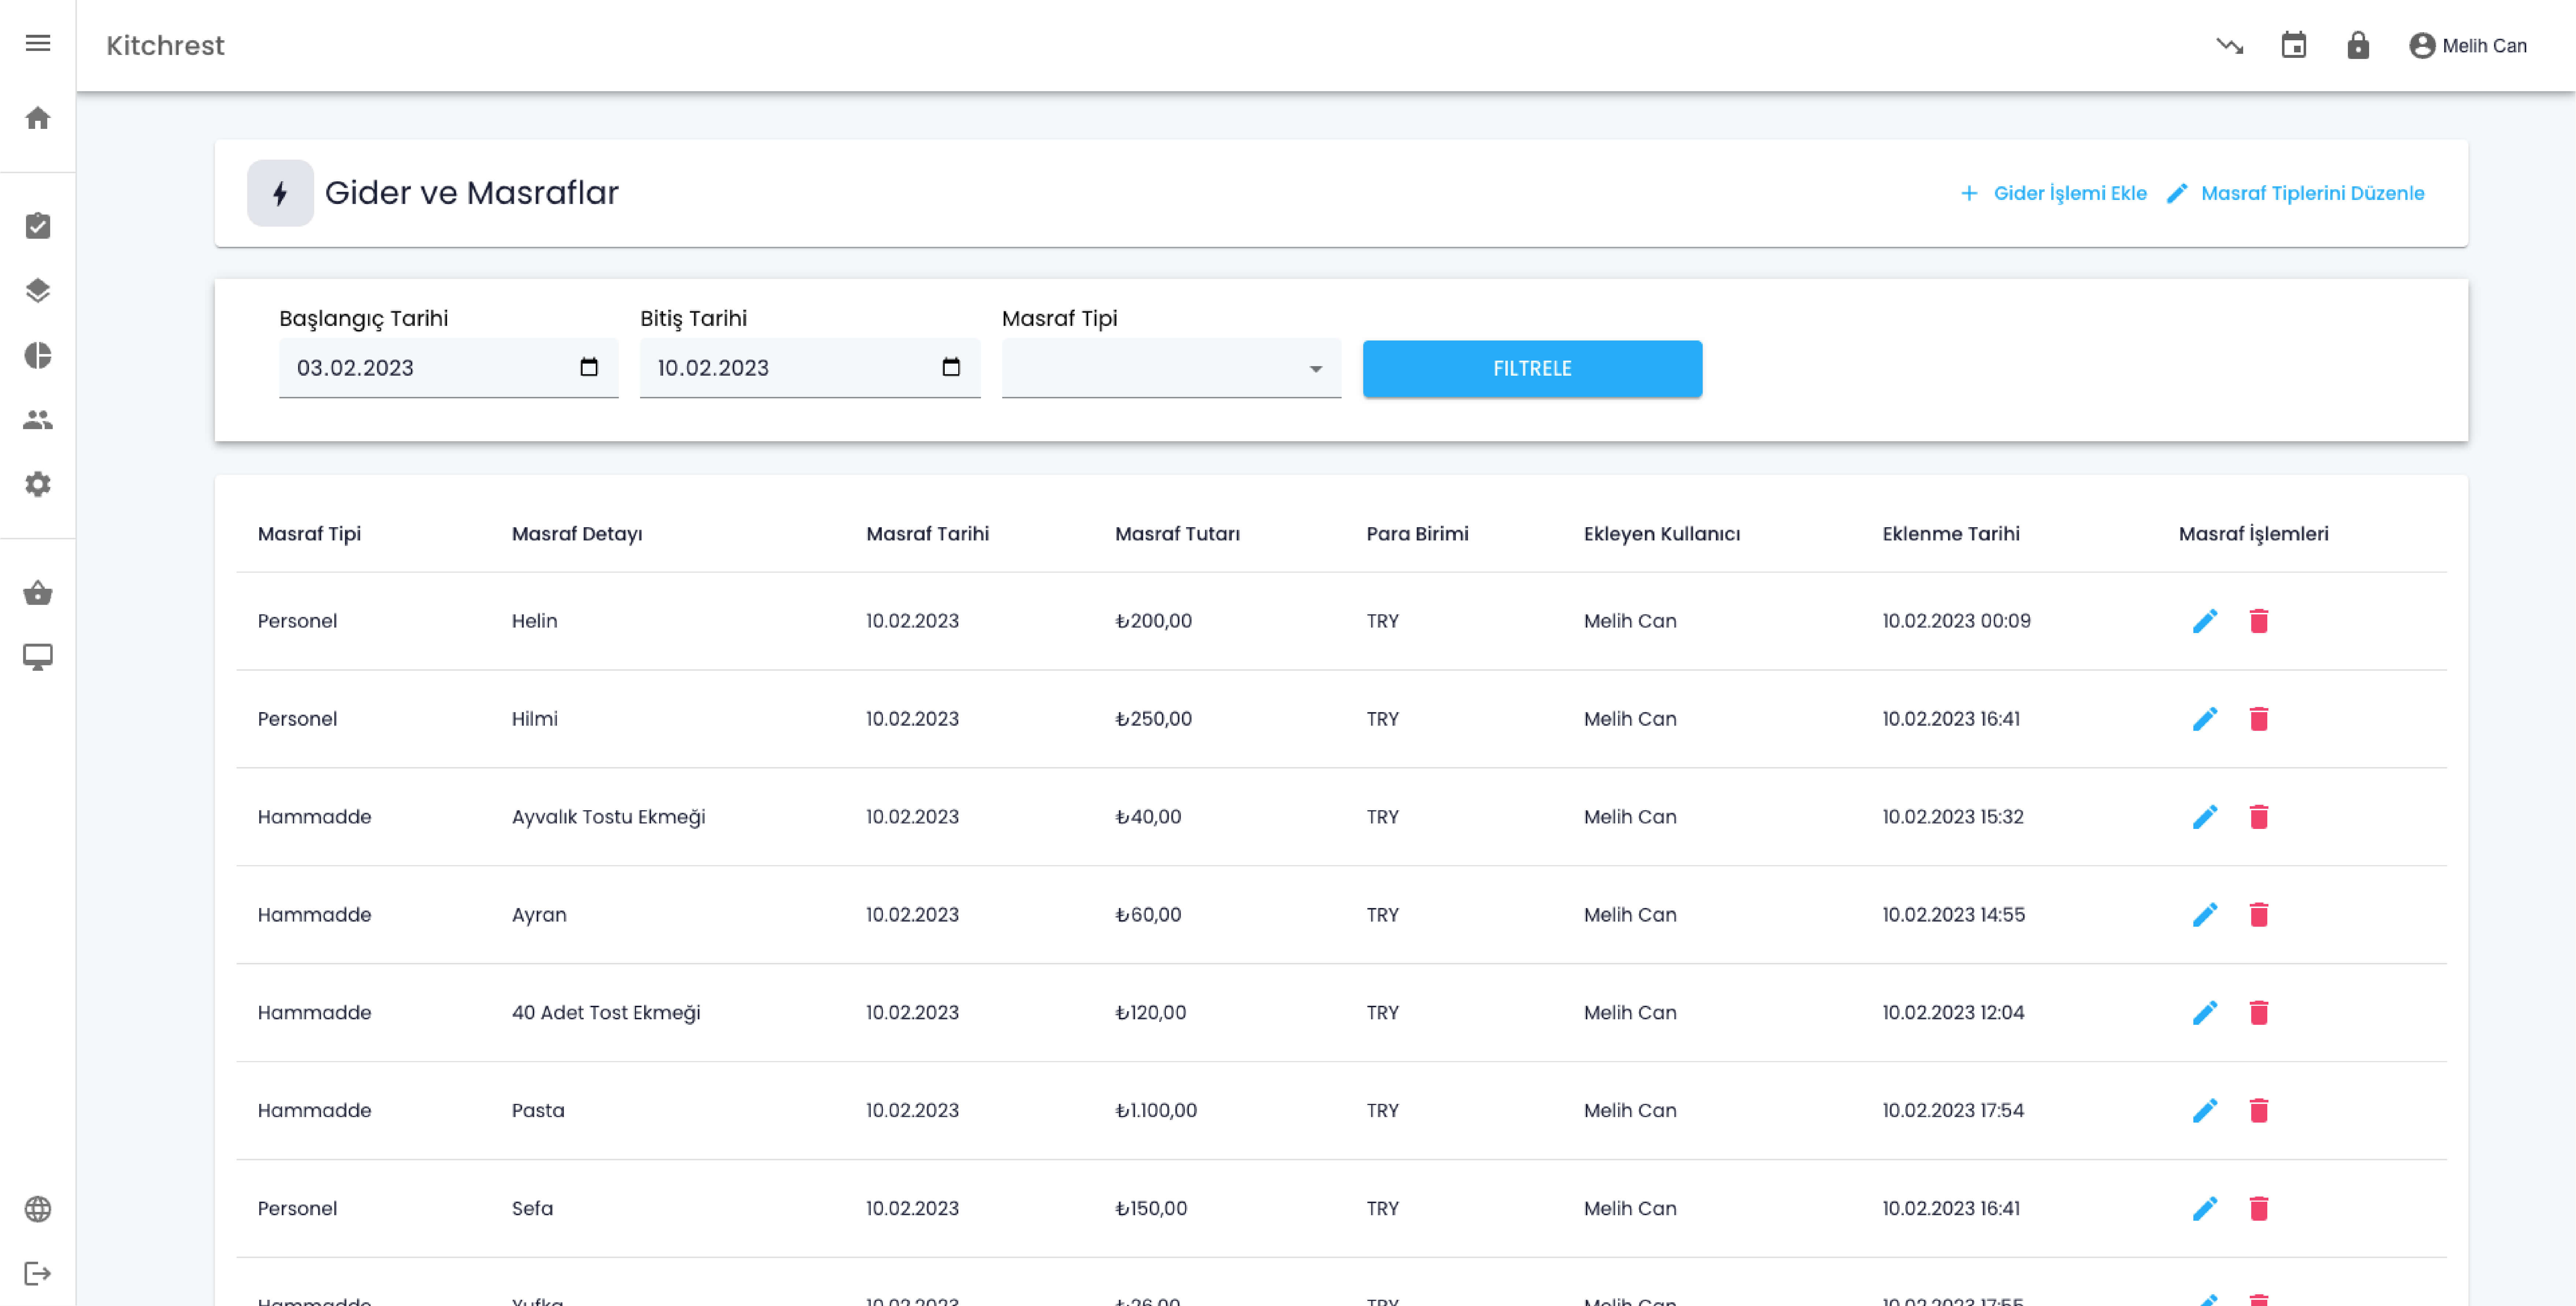This screenshot has height=1306, width=2576.
Task: Open calendar picker for Başlangıç Tarihi
Action: click(589, 367)
